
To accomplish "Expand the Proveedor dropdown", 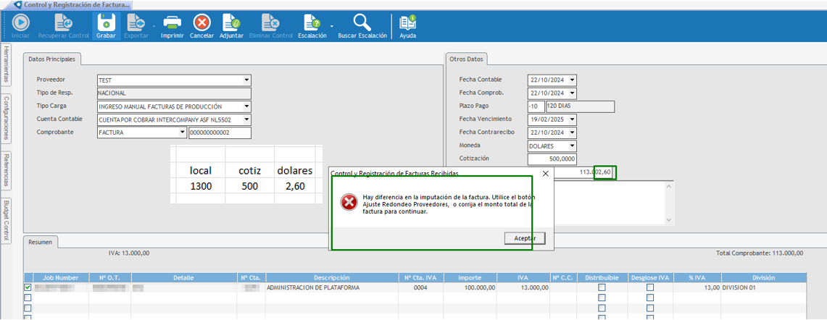I will [246, 80].
